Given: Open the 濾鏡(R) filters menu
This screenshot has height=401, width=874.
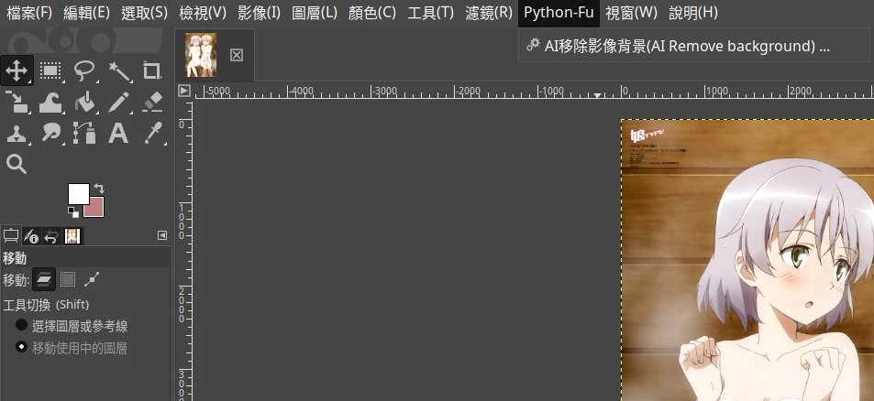Looking at the screenshot, I should [x=489, y=13].
